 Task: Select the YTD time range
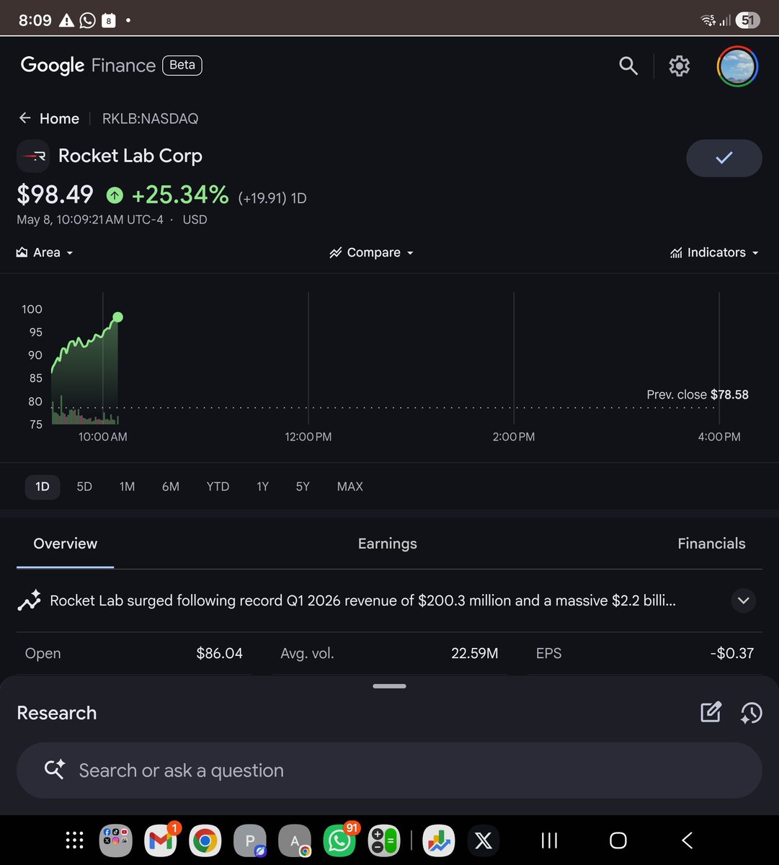218,487
